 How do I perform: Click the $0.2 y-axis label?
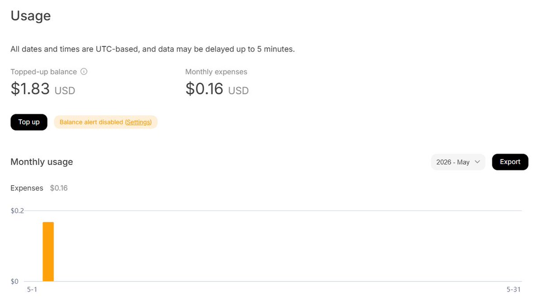pos(17,211)
